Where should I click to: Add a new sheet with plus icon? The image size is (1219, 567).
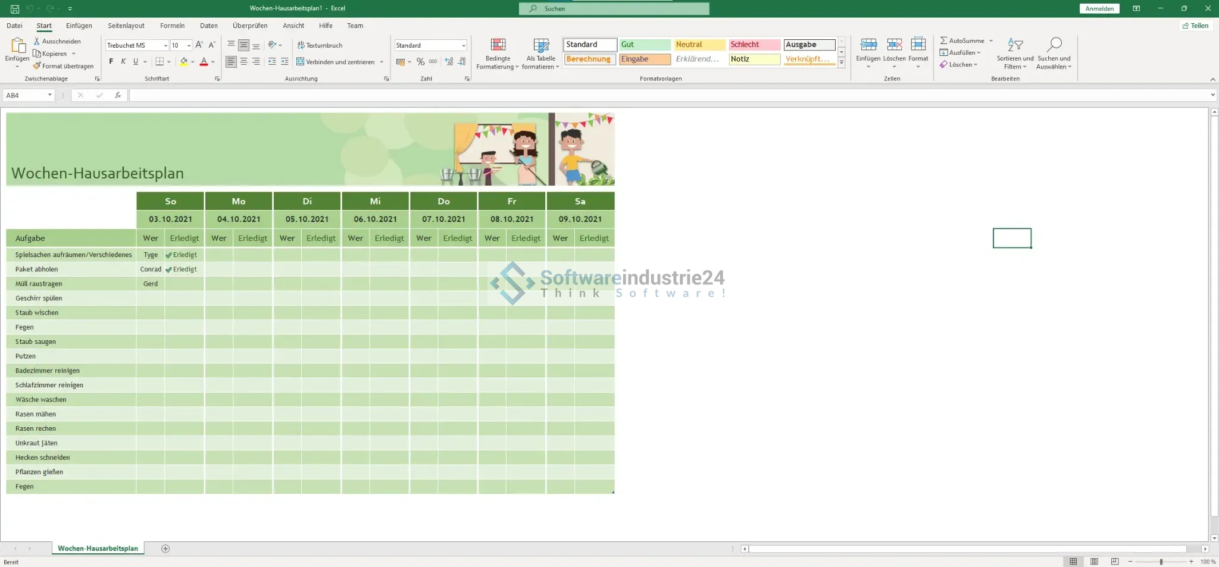[165, 549]
